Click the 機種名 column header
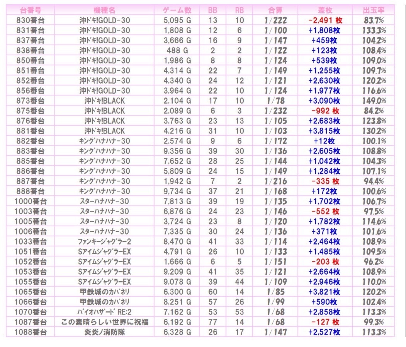The image size is (406, 347). pyautogui.click(x=104, y=10)
